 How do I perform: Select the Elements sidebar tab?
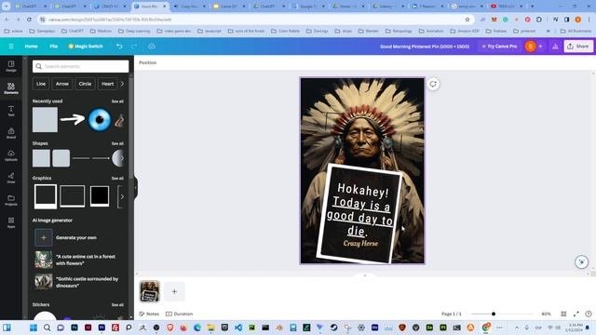[x=11, y=88]
